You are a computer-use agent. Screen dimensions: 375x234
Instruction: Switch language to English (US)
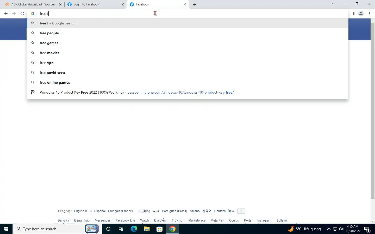coord(83,211)
